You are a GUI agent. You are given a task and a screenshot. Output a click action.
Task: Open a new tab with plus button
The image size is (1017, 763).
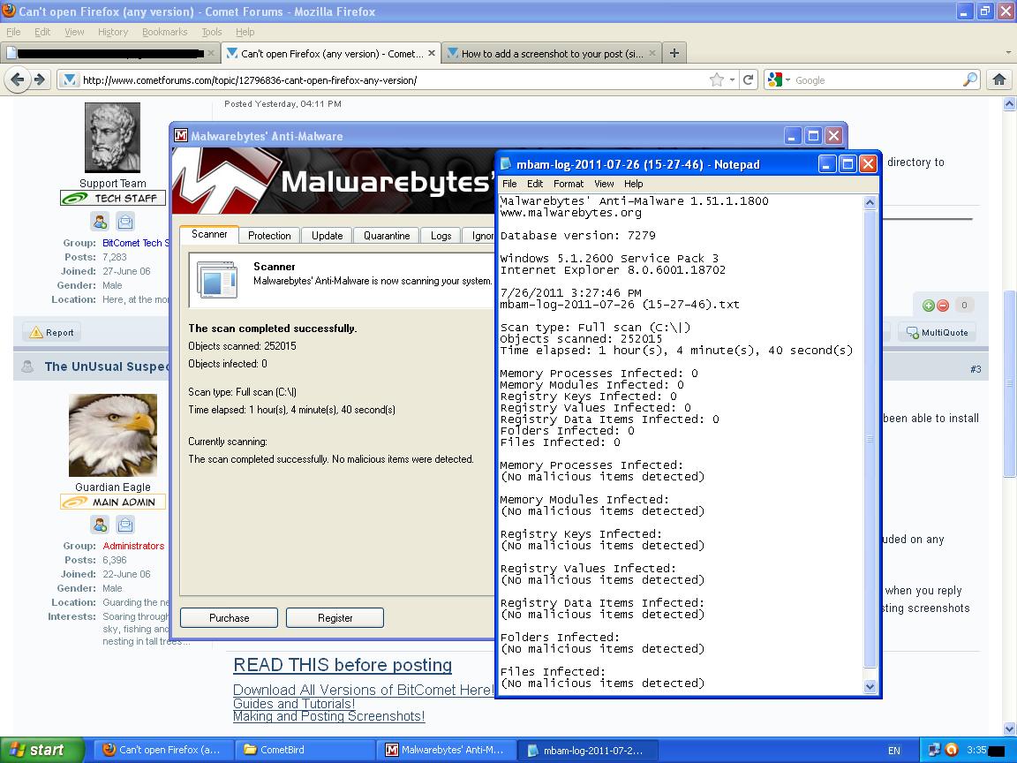(x=674, y=53)
